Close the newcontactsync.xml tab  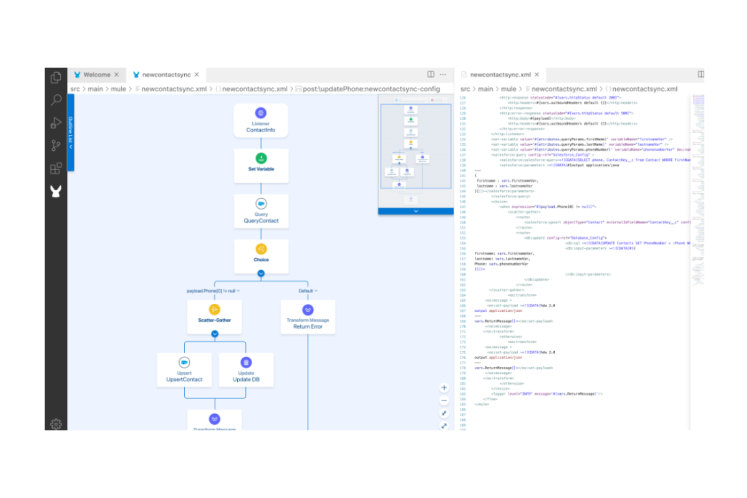tap(537, 75)
